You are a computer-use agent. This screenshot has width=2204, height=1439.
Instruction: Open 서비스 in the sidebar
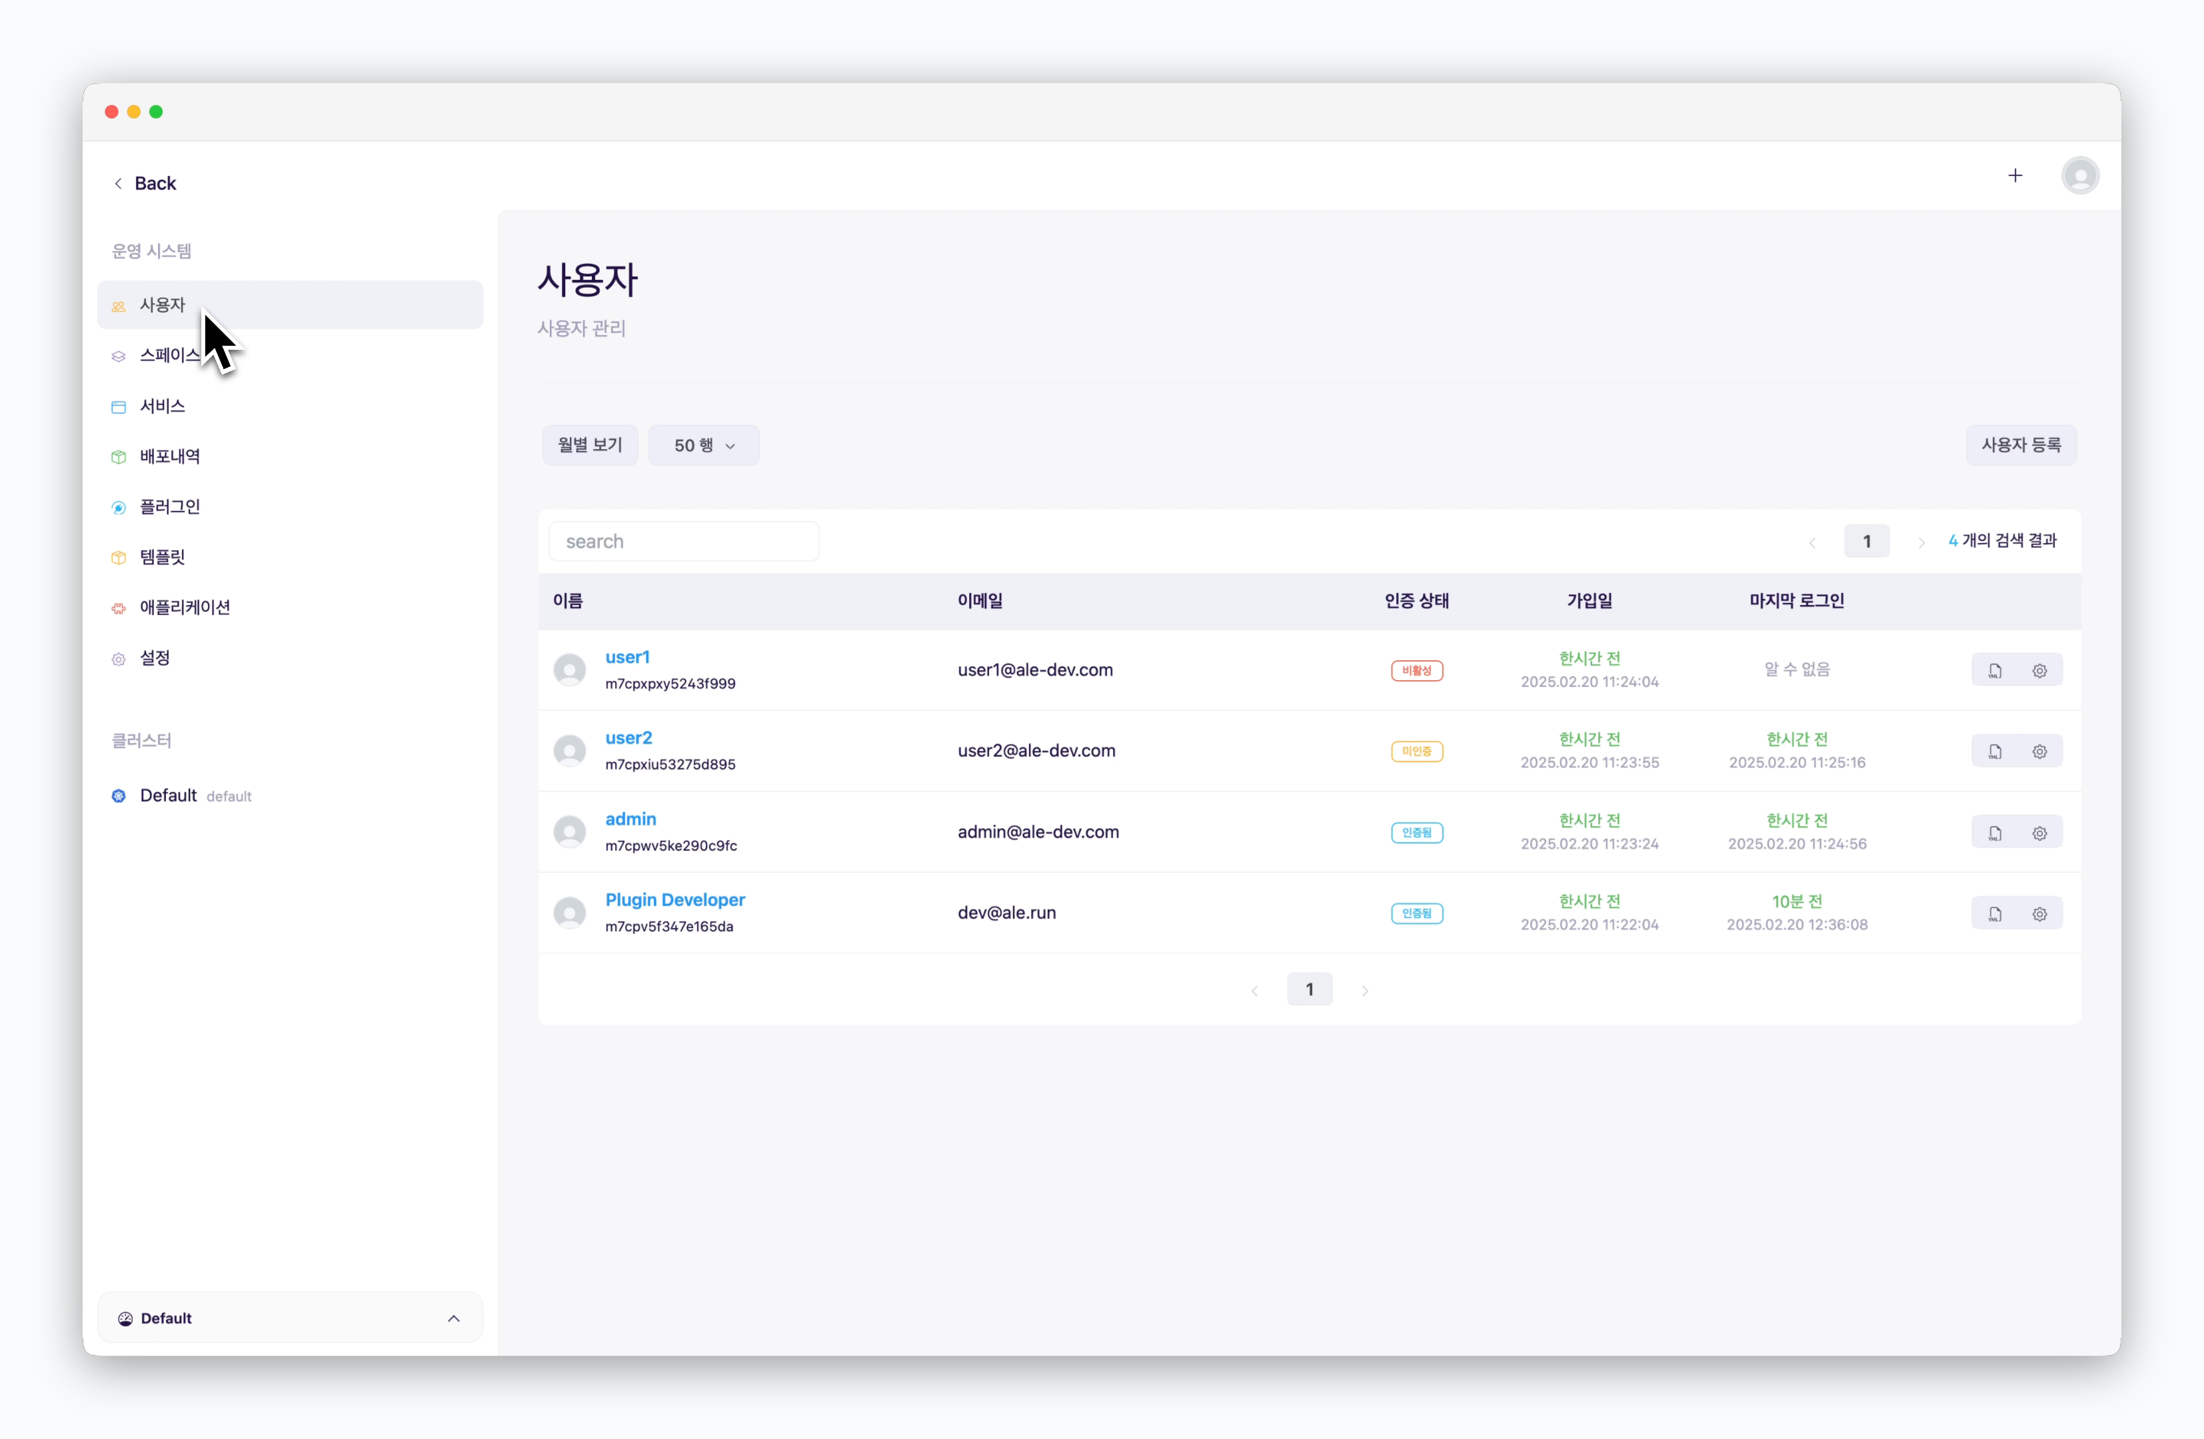pyautogui.click(x=290, y=406)
